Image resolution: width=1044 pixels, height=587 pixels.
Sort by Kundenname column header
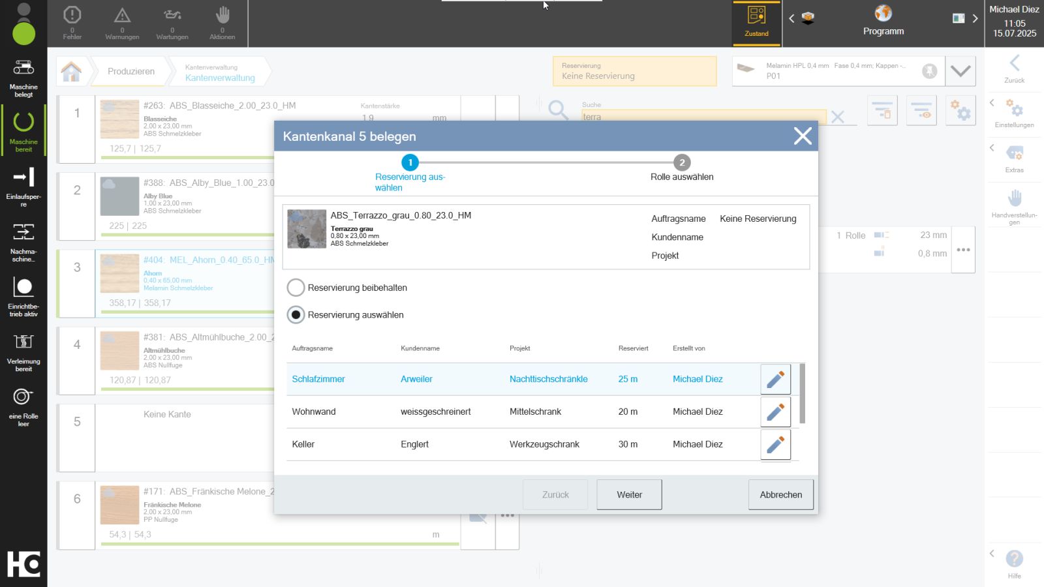pyautogui.click(x=420, y=348)
